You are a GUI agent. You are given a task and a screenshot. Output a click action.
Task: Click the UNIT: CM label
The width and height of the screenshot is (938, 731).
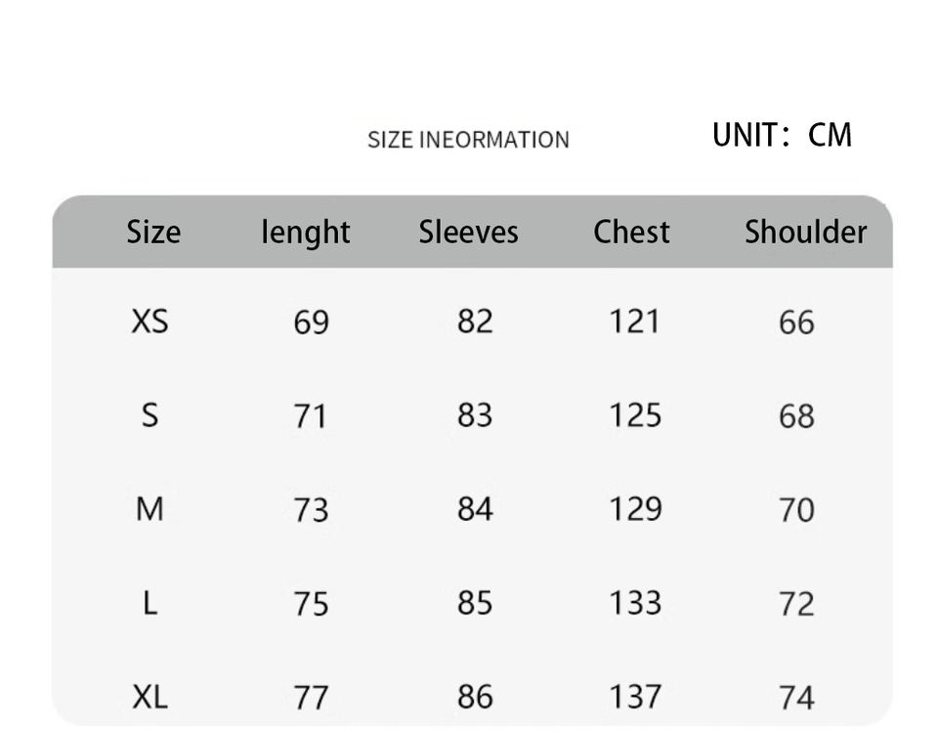tap(782, 135)
